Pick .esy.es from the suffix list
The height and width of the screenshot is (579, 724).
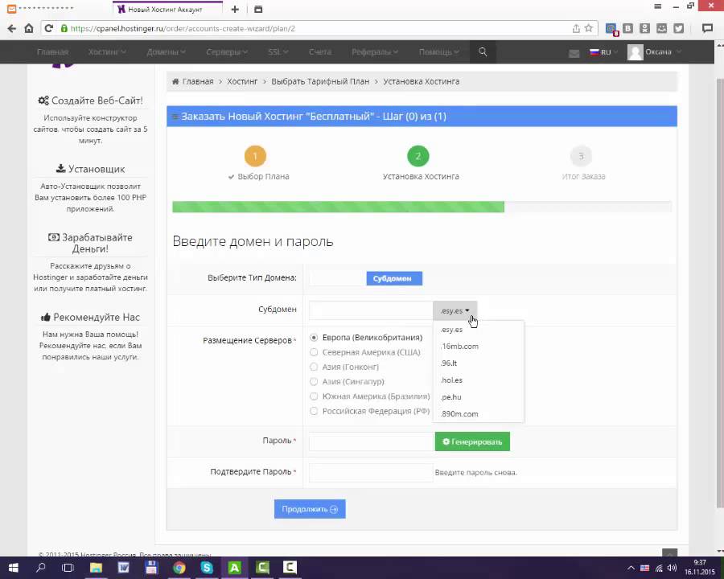[478, 330]
